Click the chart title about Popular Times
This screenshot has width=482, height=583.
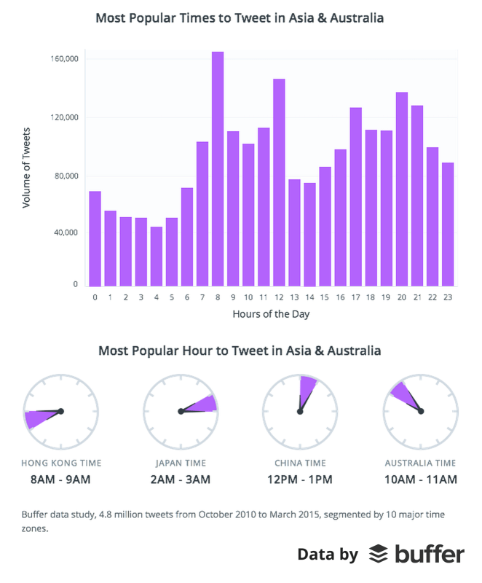(240, 17)
